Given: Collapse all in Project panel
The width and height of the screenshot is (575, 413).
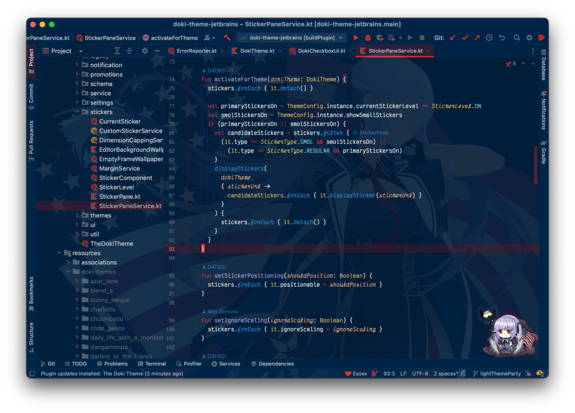Looking at the screenshot, I should [x=129, y=51].
